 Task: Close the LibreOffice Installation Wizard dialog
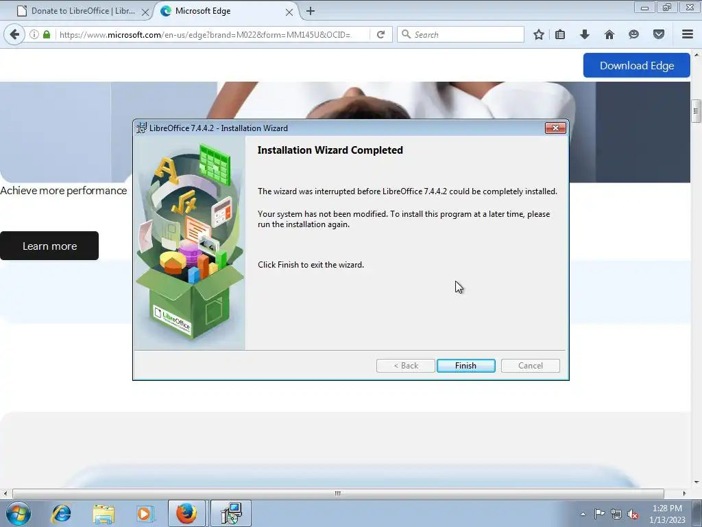[555, 128]
